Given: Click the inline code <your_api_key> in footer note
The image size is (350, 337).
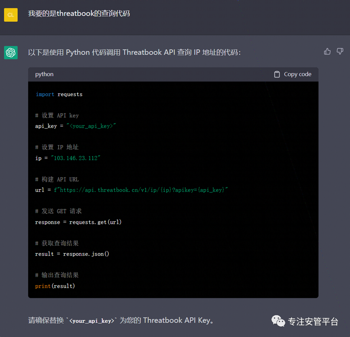Looking at the screenshot, I should [91, 321].
